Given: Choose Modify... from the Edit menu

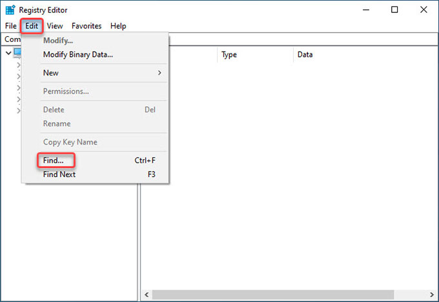Looking at the screenshot, I should click(x=95, y=41).
